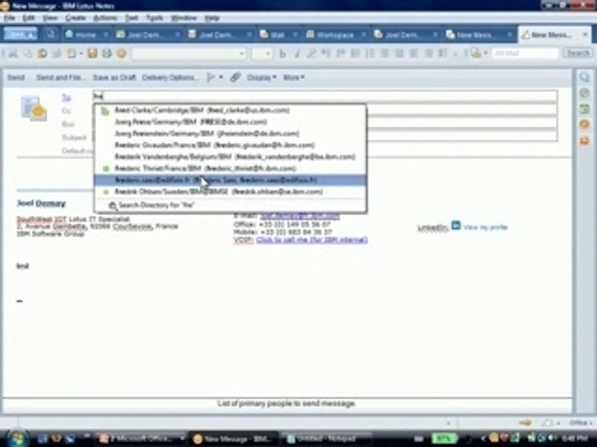Click the follow-up flag icon
This screenshot has width=597, height=447.
[x=211, y=78]
